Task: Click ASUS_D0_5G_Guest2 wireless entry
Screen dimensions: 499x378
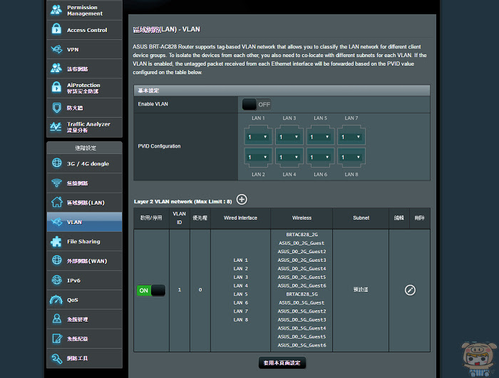Action: [x=302, y=311]
